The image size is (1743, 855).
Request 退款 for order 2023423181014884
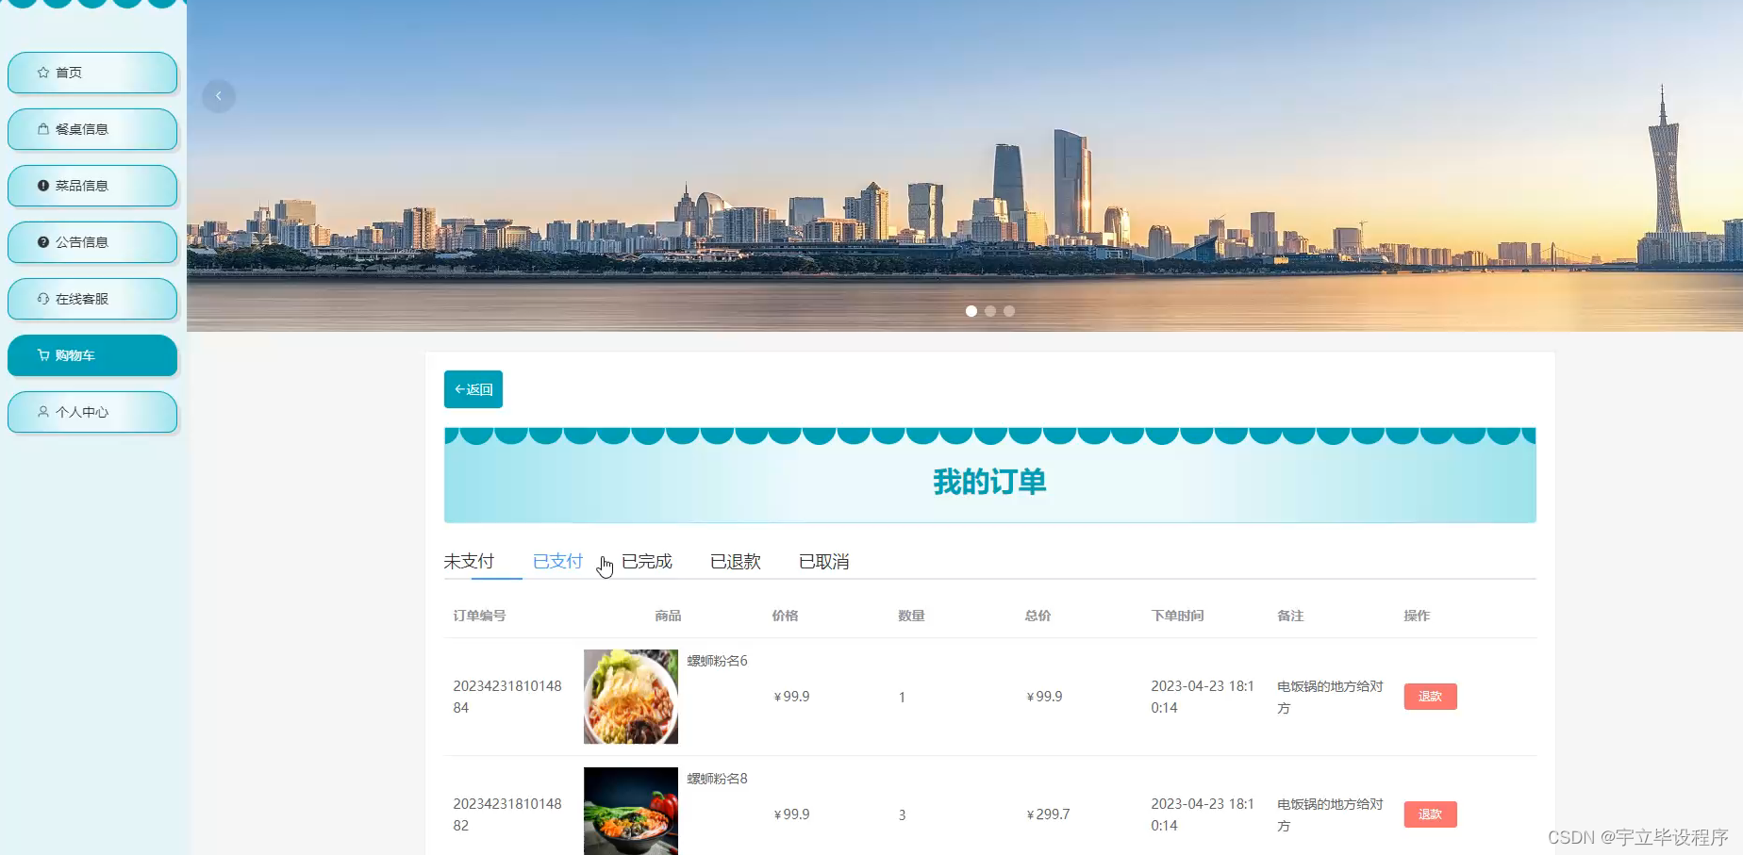(x=1430, y=696)
